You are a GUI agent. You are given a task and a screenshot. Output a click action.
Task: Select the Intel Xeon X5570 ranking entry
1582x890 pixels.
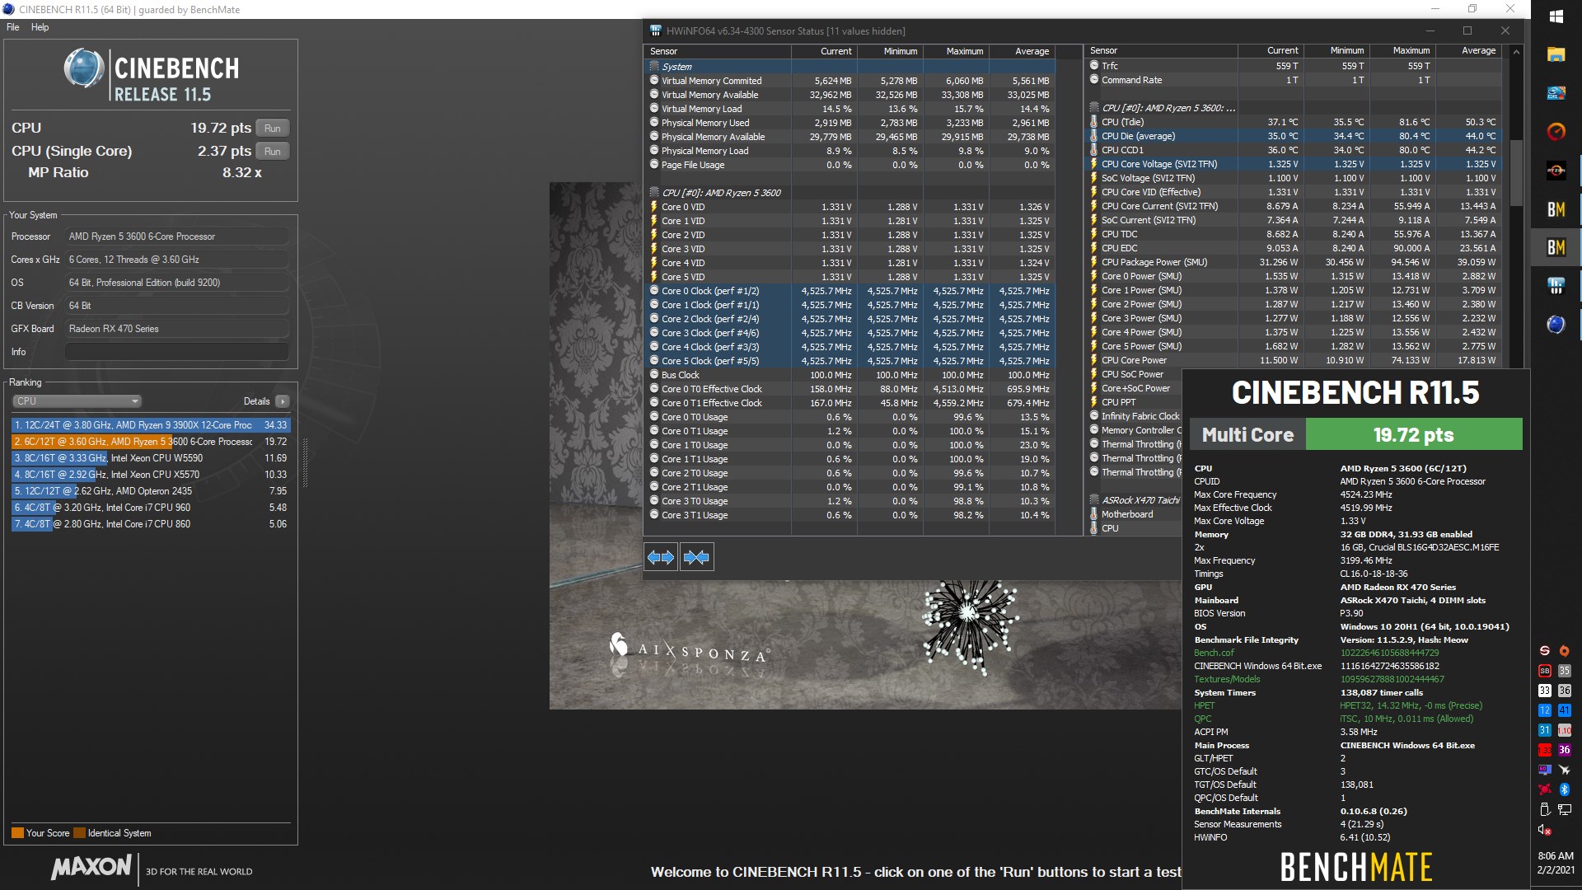151,475
